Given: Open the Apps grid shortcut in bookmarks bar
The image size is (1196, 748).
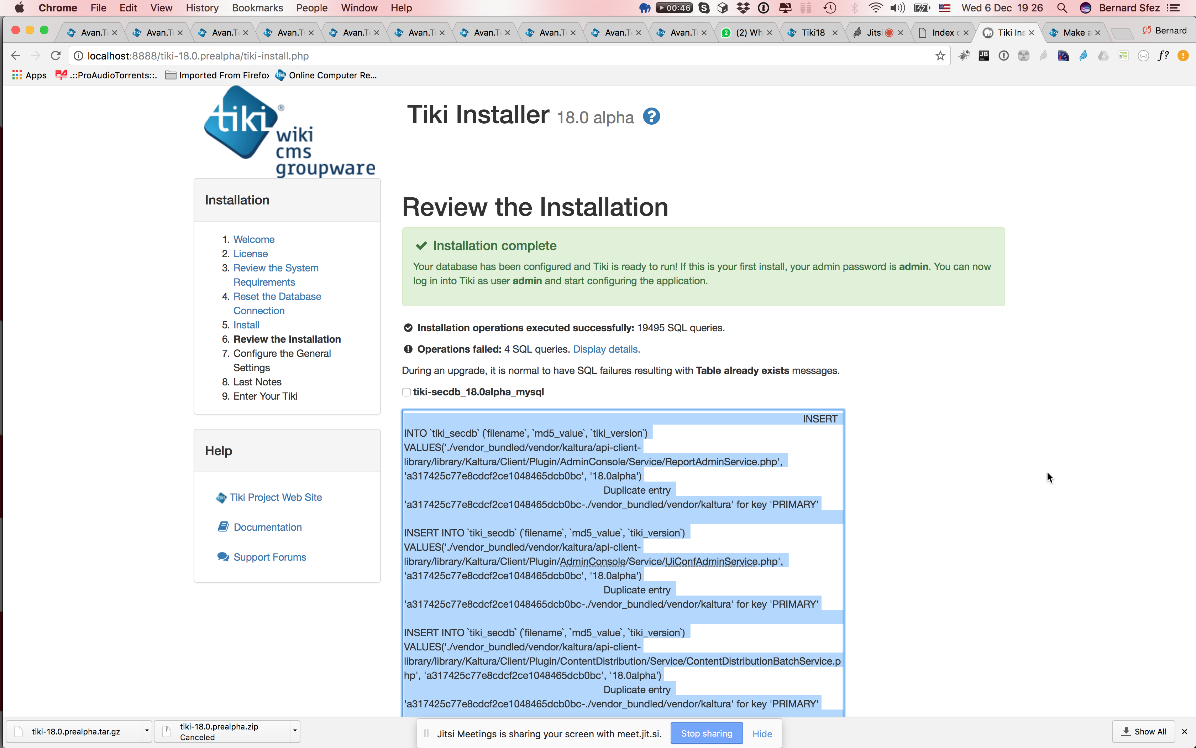Looking at the screenshot, I should coord(29,75).
